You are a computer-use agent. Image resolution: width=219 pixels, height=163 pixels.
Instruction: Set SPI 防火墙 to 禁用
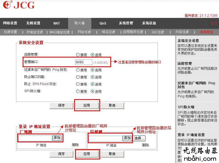(x=78, y=91)
